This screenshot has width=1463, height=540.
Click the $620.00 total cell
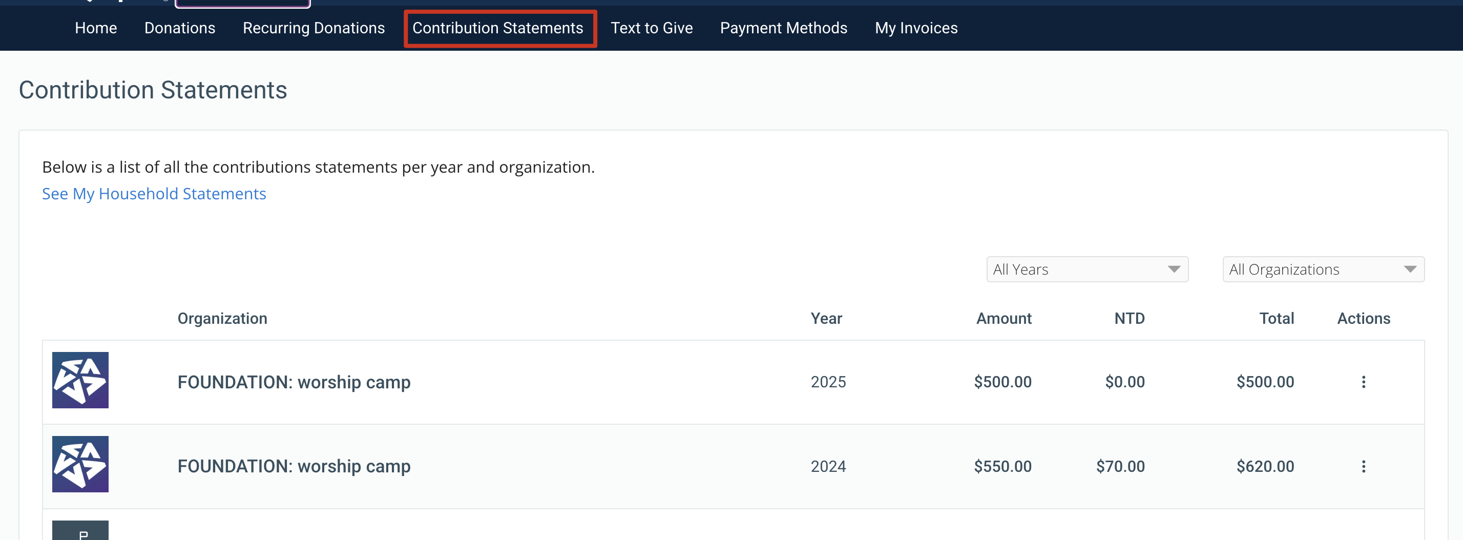1265,466
